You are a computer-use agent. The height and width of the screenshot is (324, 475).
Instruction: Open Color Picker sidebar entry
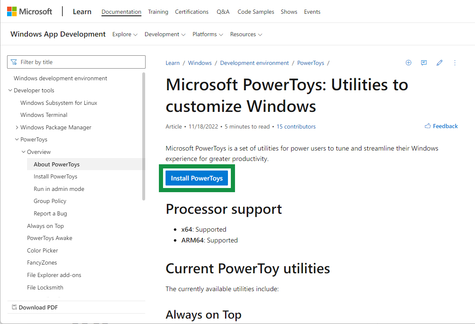coord(42,250)
